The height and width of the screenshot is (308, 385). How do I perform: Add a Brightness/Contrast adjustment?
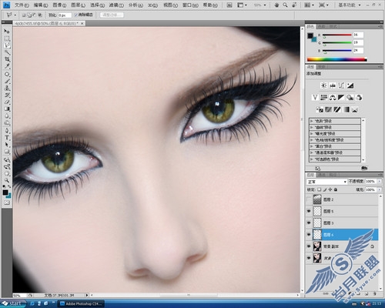(x=324, y=85)
